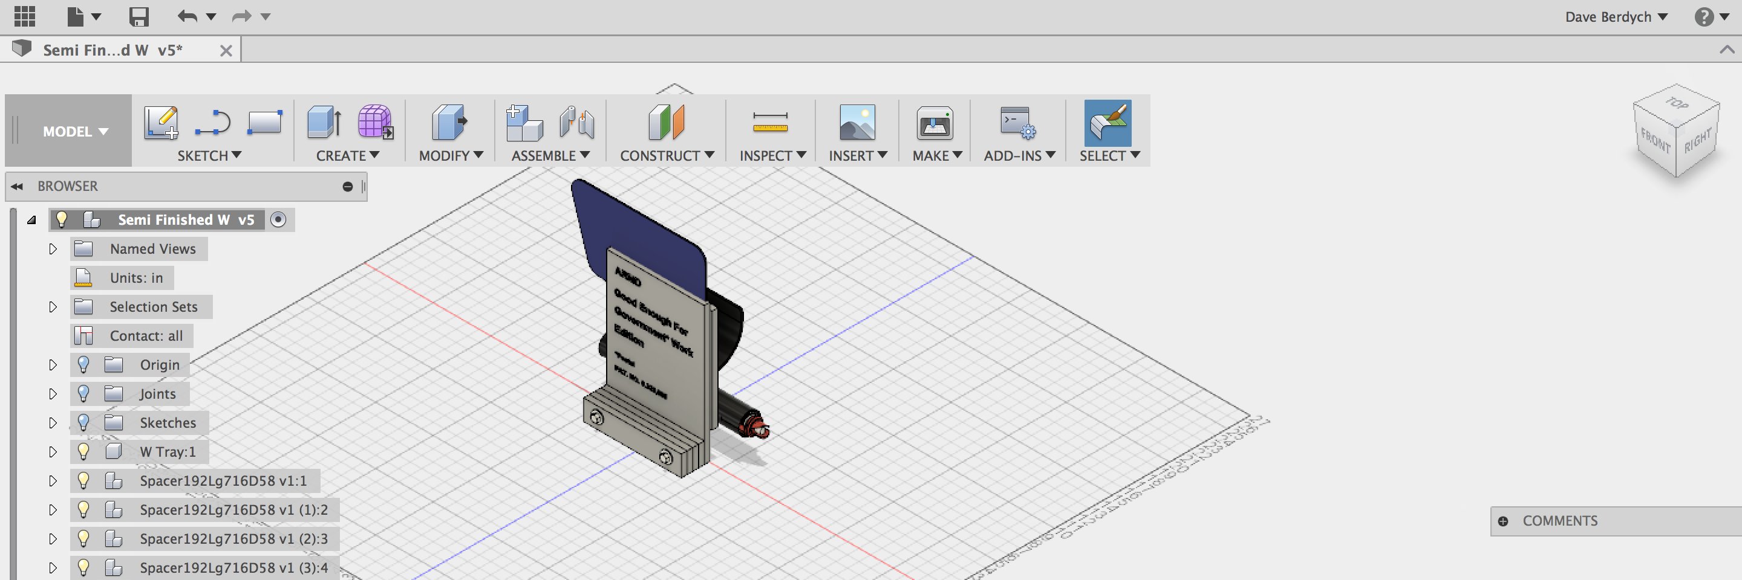
Task: Select the Press Pull tool
Action: click(x=449, y=122)
